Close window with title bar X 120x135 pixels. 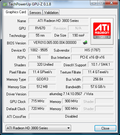point(111,3)
